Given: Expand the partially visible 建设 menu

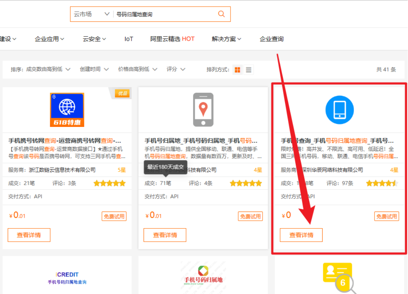Looking at the screenshot, I should [x=8, y=39].
